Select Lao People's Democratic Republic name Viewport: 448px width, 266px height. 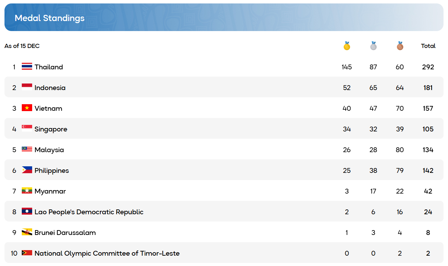[89, 212]
